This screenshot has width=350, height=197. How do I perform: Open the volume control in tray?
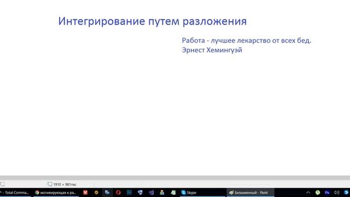coord(337,193)
